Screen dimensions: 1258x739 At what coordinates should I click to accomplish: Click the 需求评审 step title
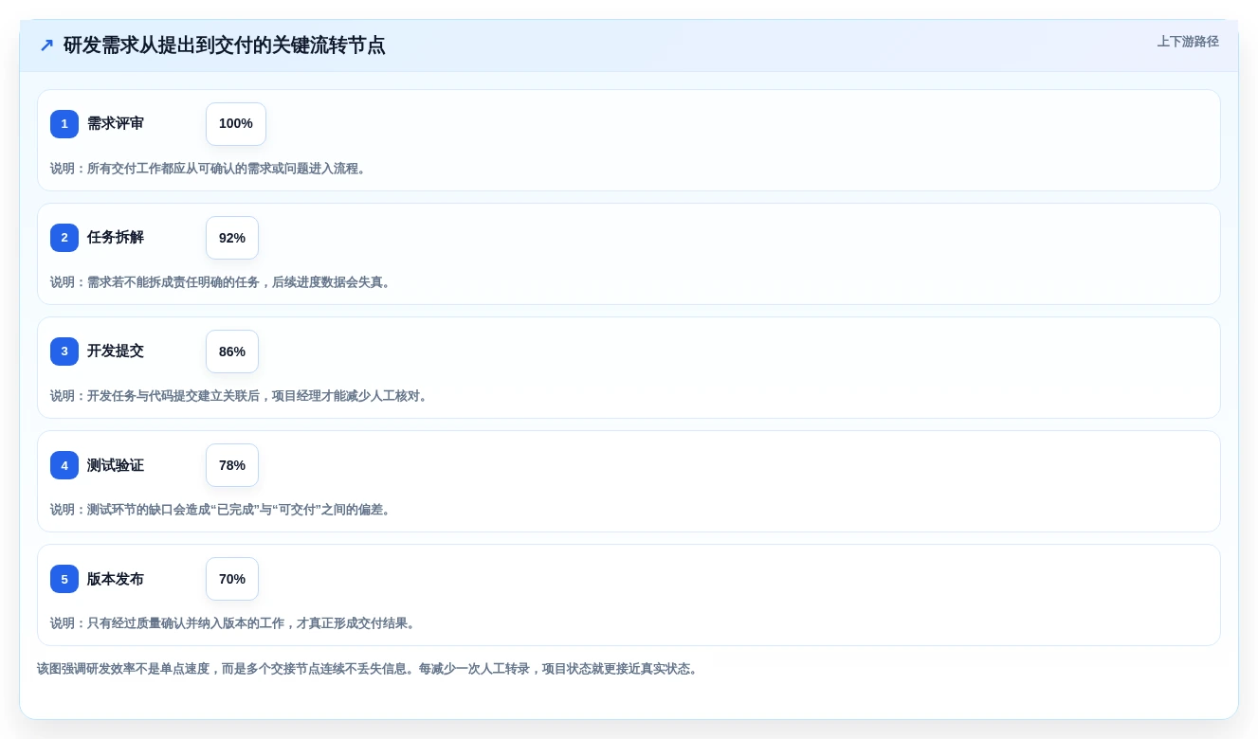116,124
